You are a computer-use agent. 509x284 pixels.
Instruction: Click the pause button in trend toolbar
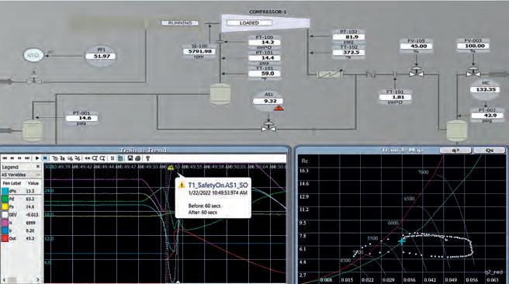coord(45,158)
